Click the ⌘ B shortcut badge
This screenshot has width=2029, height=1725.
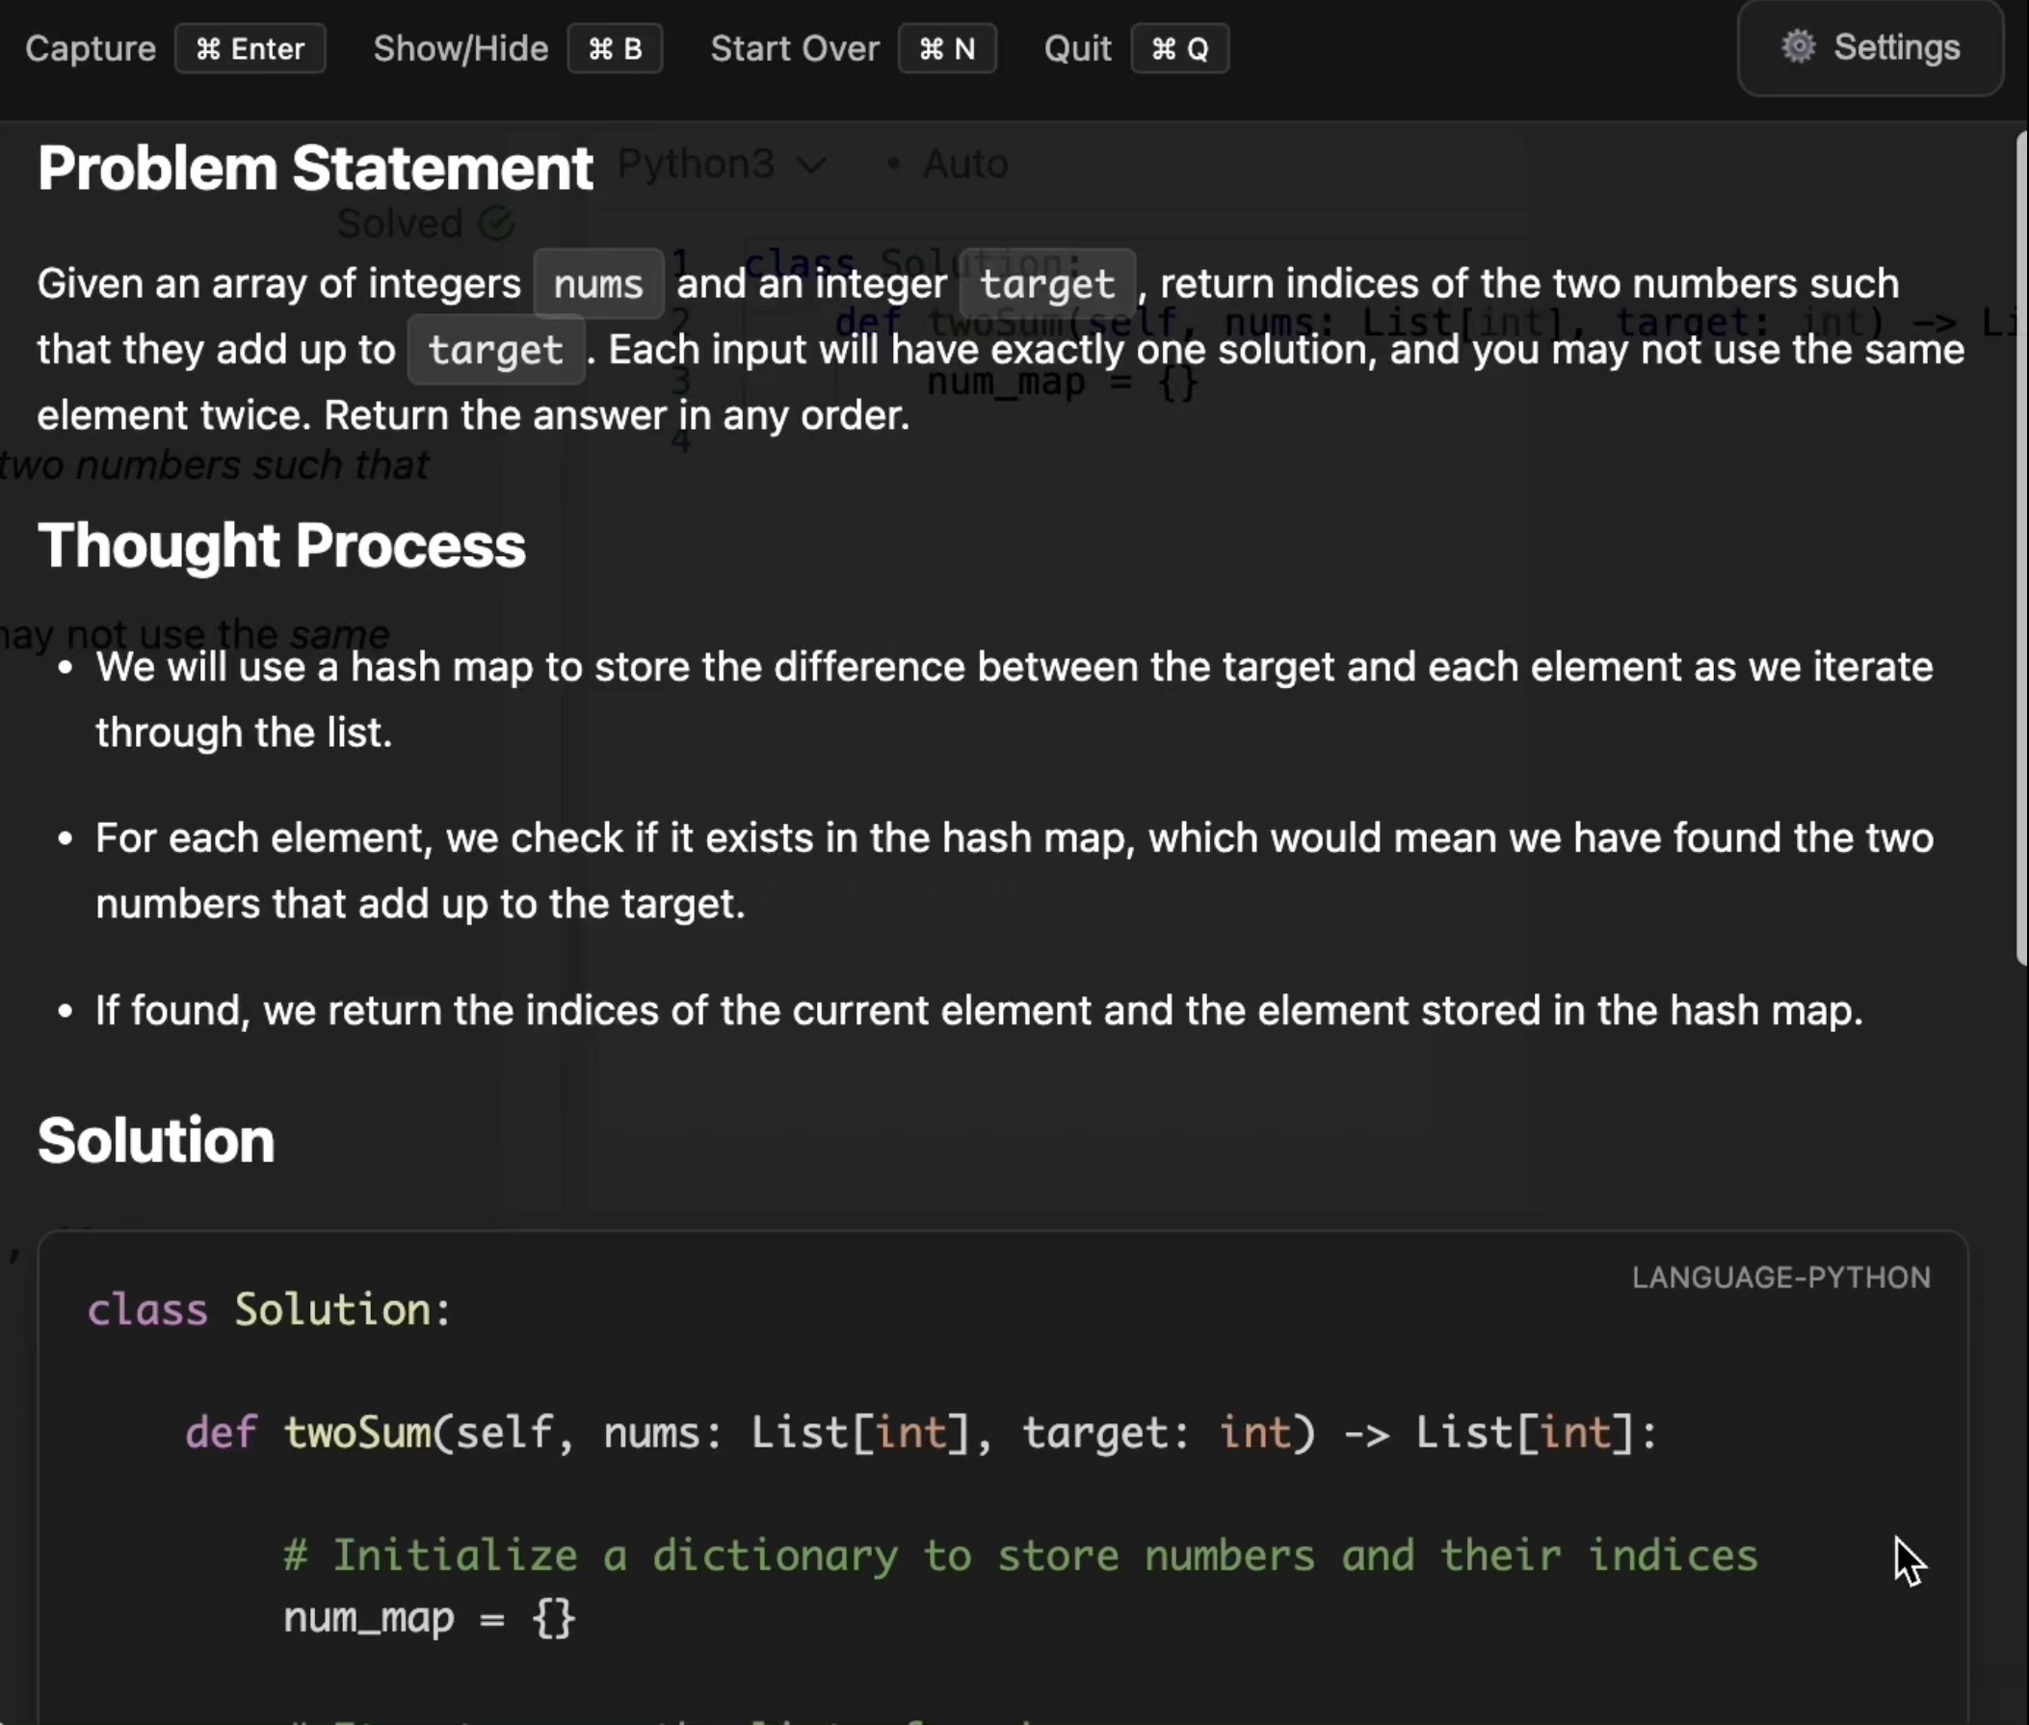point(615,49)
